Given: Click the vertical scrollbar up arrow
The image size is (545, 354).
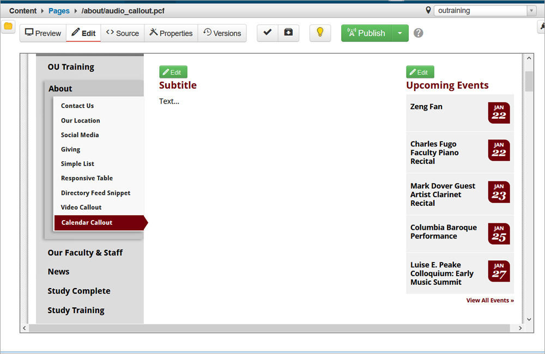Looking at the screenshot, I should click(529, 58).
